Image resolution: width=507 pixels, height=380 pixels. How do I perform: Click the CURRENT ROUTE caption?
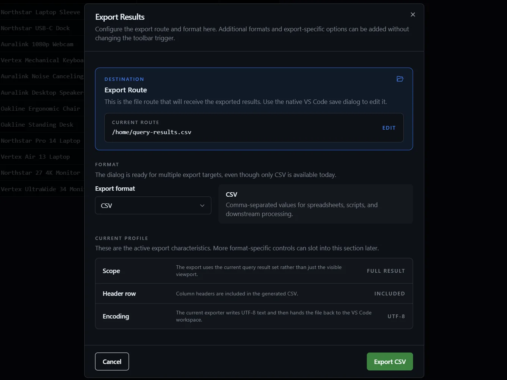(135, 122)
